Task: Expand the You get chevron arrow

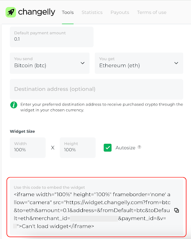Action: [x=176, y=63]
